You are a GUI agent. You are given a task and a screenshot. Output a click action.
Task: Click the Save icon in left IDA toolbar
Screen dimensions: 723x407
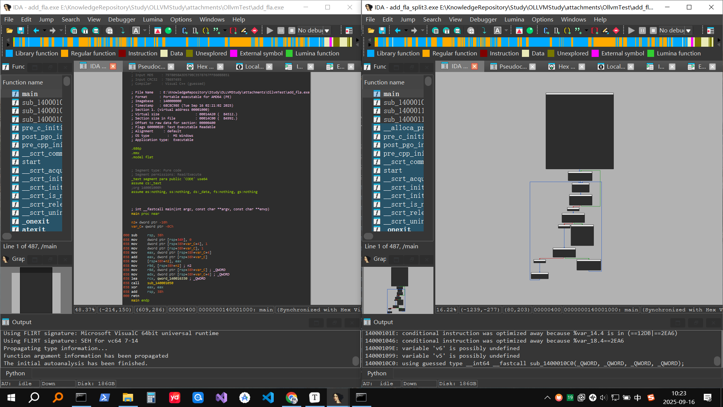pyautogui.click(x=21, y=31)
